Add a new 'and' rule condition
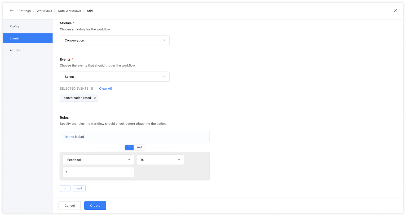 (79, 188)
